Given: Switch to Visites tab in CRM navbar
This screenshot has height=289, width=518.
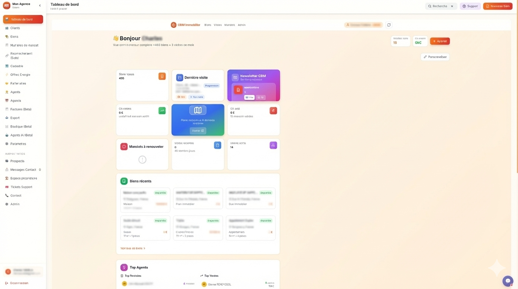Looking at the screenshot, I should [218, 25].
